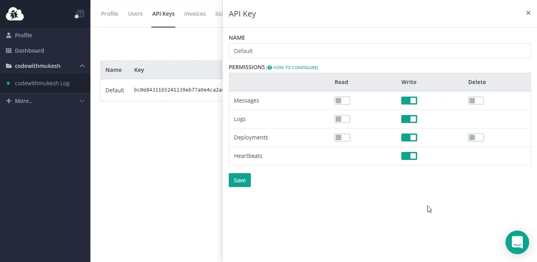This screenshot has width=537, height=262.
Task: Save the API Key permissions
Action: [239, 180]
